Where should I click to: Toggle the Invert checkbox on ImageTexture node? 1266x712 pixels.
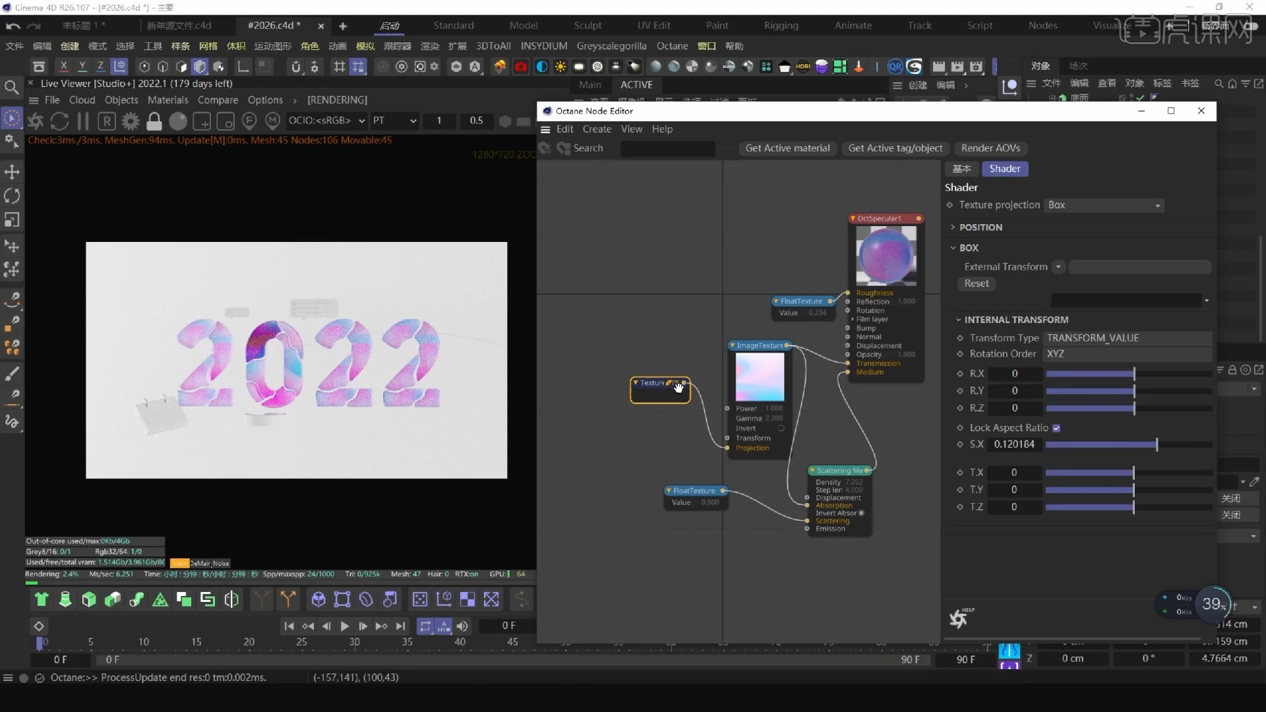(781, 429)
